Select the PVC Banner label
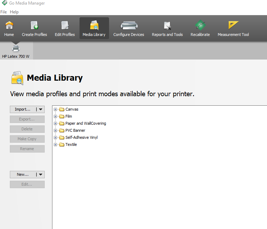 point(75,130)
